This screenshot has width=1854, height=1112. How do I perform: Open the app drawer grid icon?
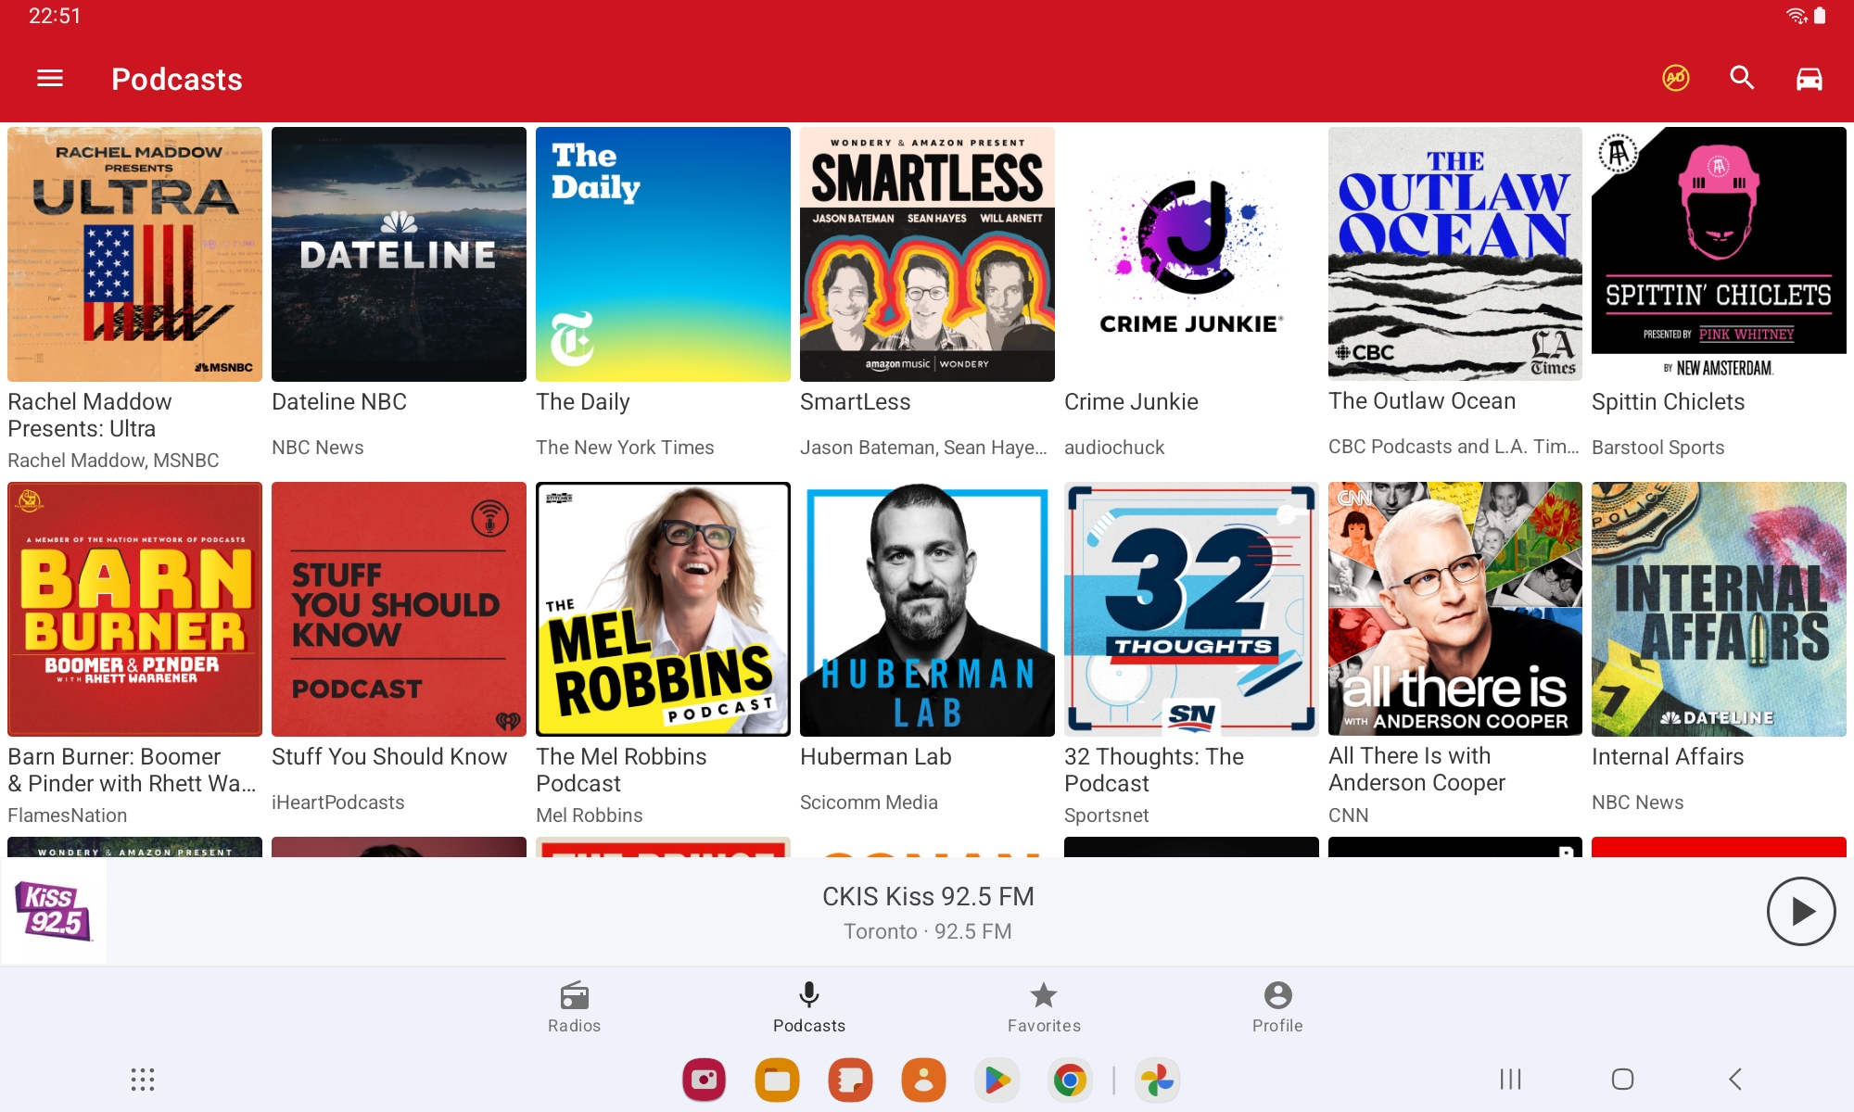pyautogui.click(x=142, y=1080)
